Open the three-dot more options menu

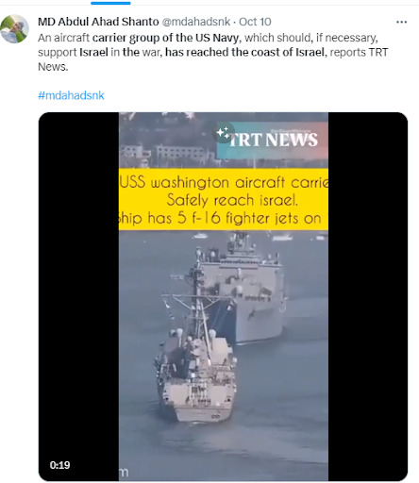401,22
